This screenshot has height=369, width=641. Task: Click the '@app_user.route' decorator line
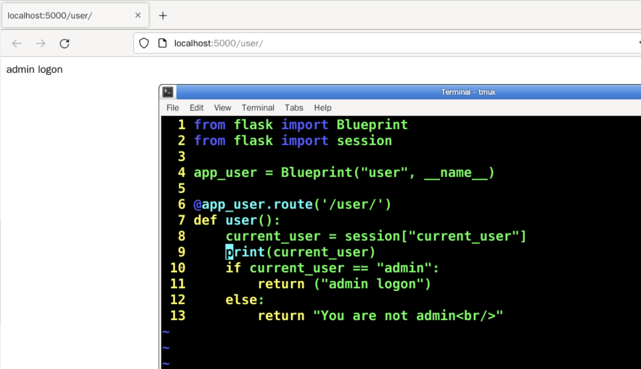293,204
